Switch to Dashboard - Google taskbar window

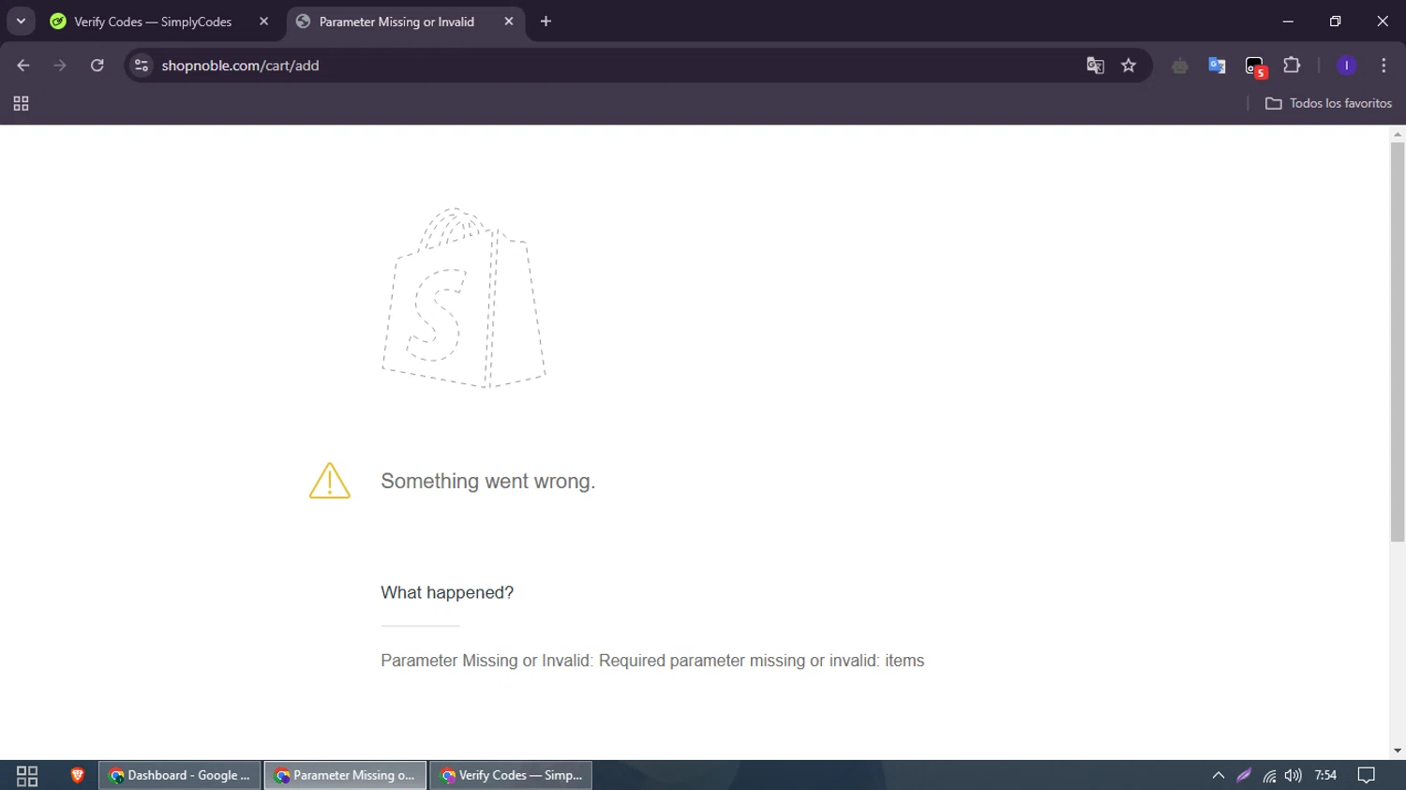(x=180, y=775)
